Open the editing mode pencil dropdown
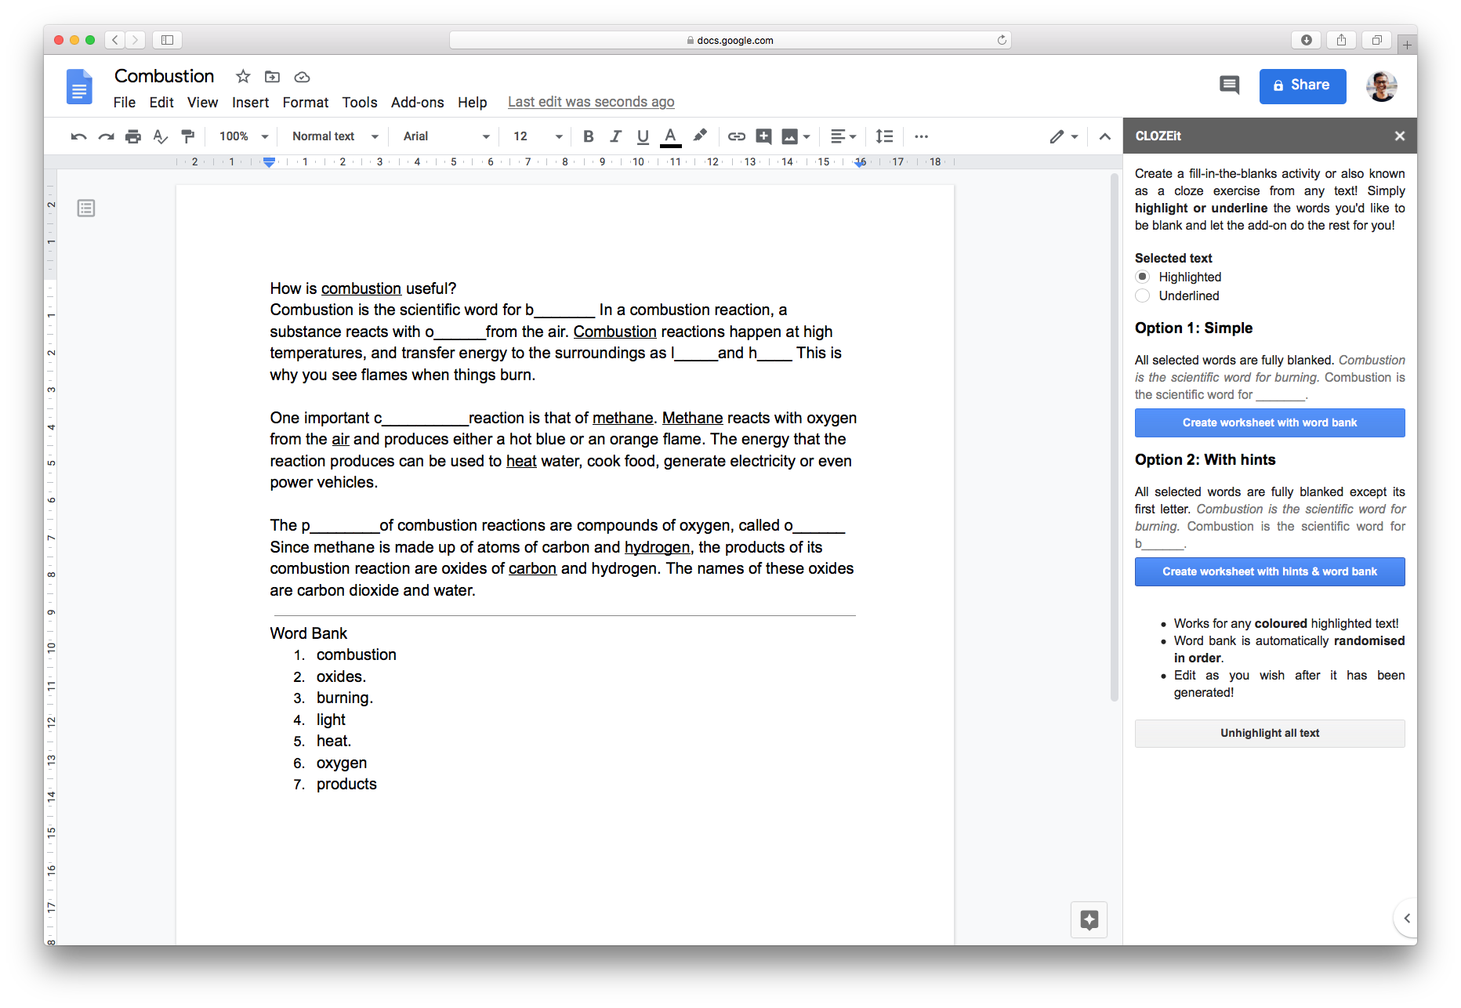The width and height of the screenshot is (1461, 1008). pyautogui.click(x=1064, y=136)
